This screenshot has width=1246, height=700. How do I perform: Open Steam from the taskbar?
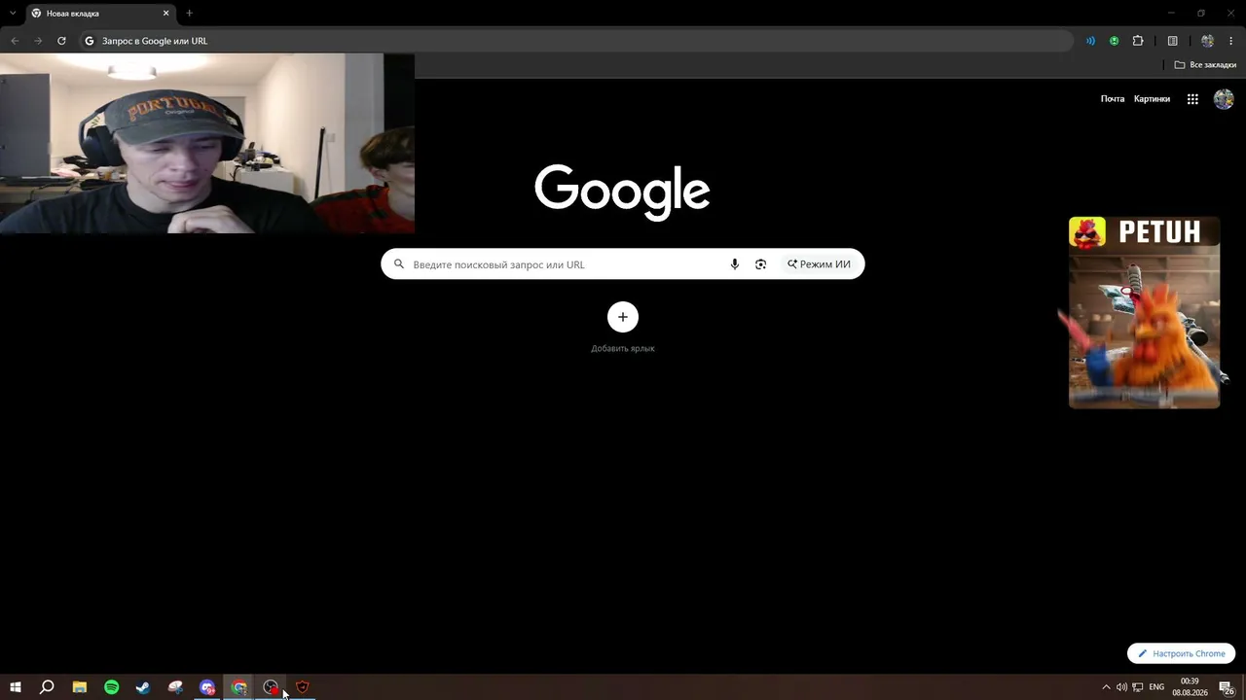143,687
